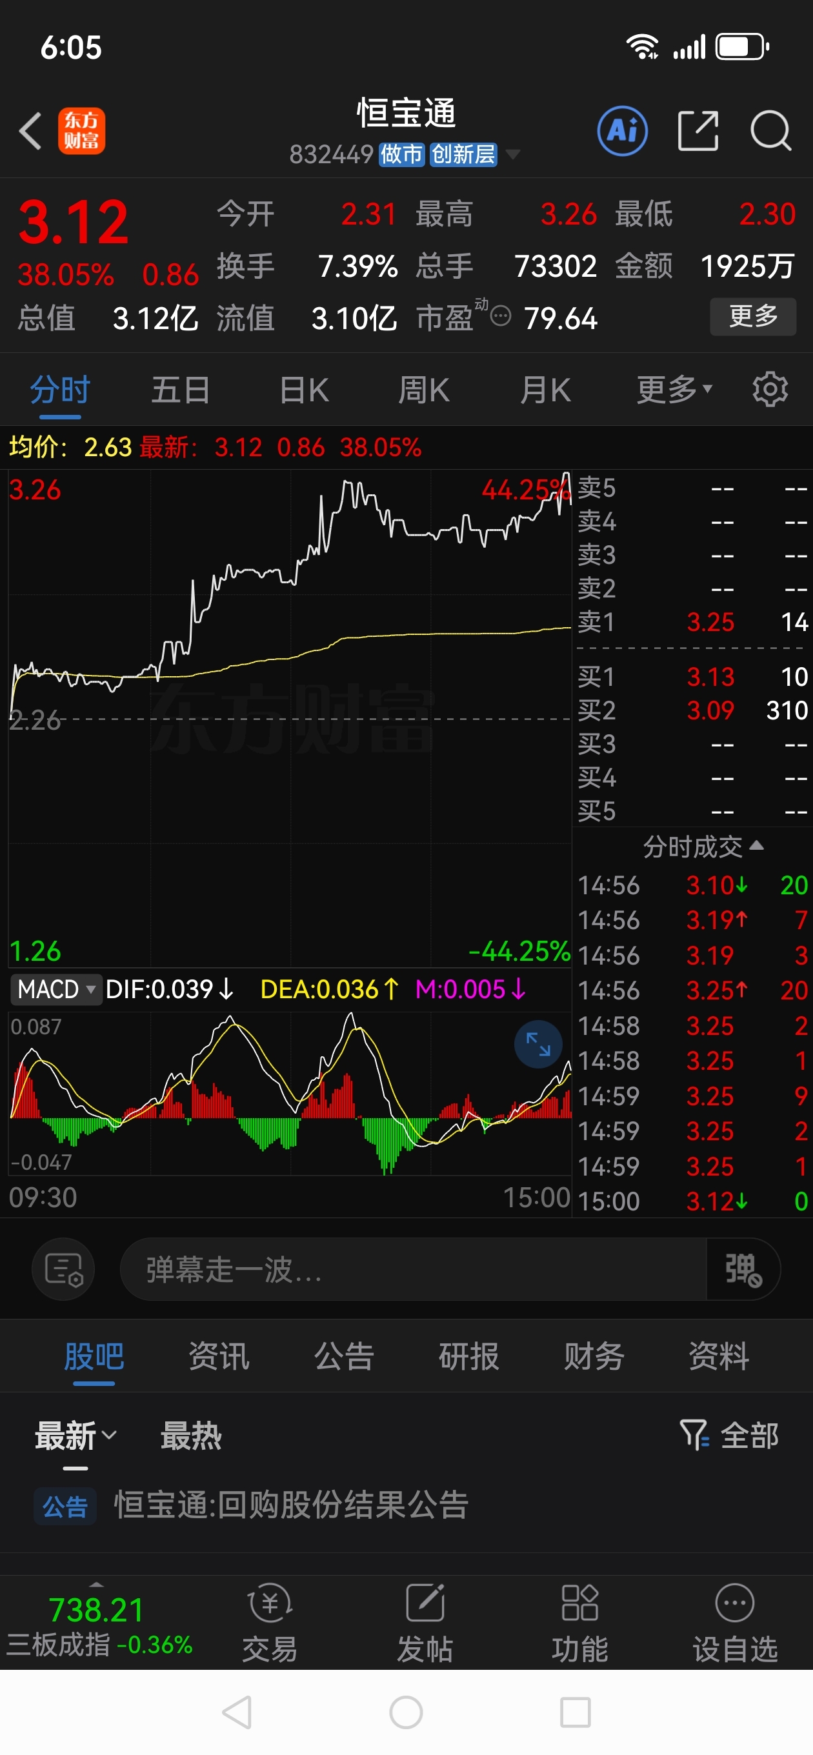The image size is (813, 1755).
Task: Tap the 公告 label badge
Action: click(x=65, y=1506)
